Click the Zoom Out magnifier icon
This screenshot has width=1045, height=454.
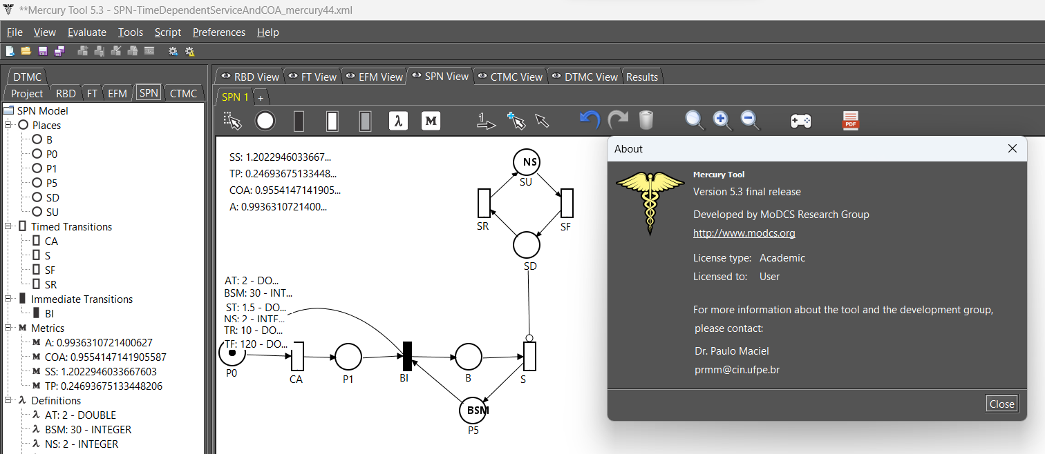point(750,121)
